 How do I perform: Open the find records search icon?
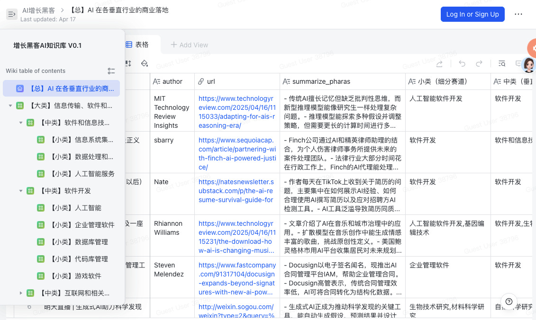(502, 63)
